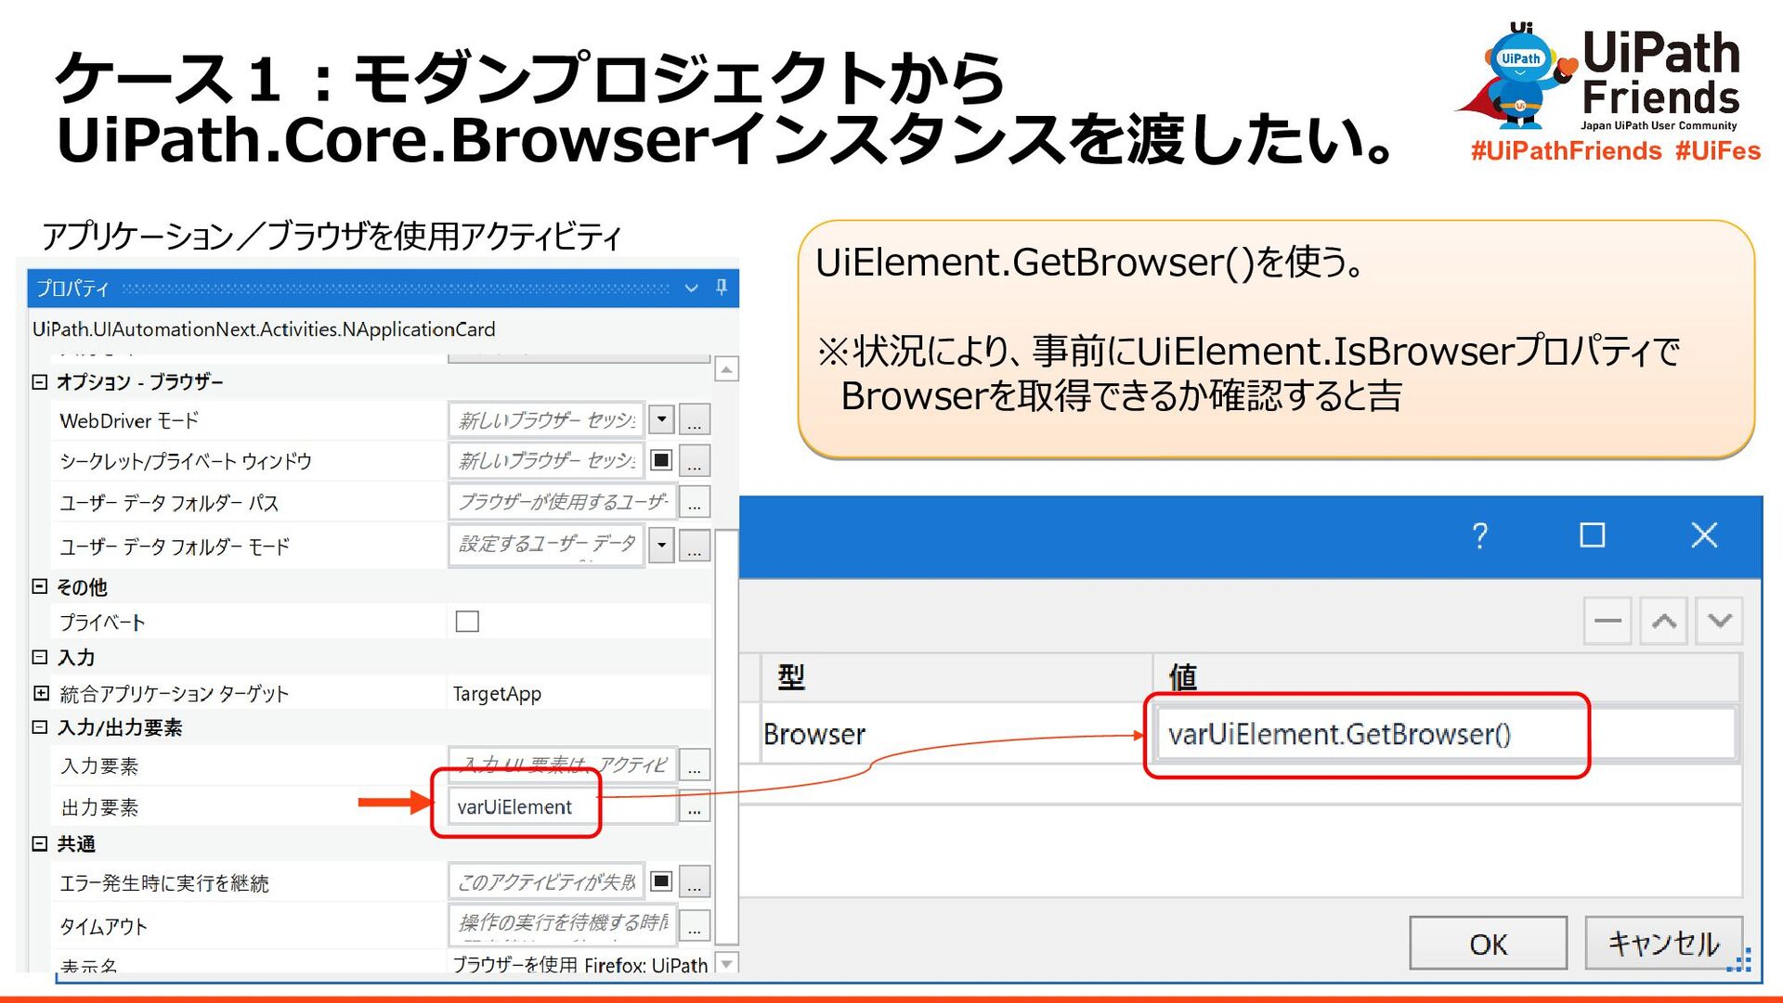Click the 入力要素 input field
1783x1003 pixels.
(x=563, y=765)
